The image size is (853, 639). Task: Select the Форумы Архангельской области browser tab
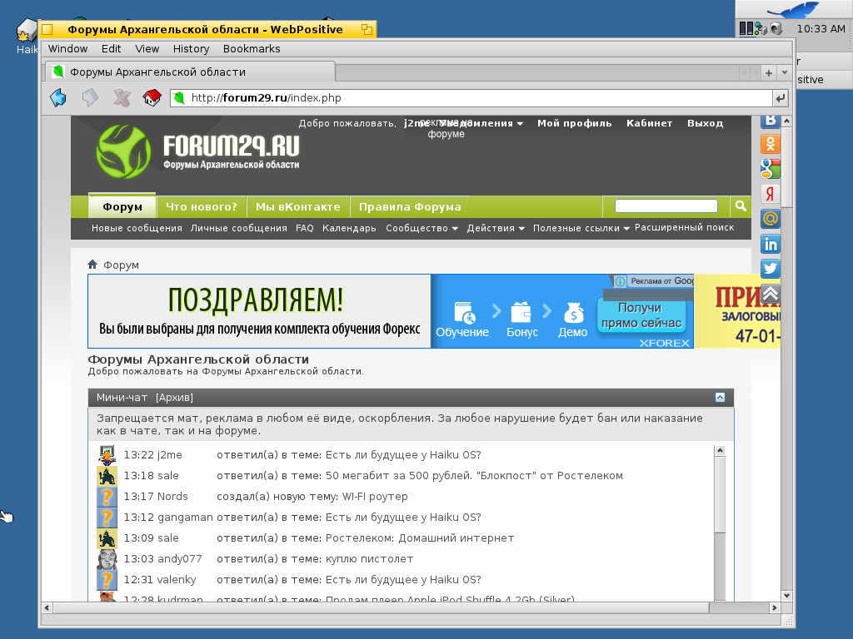(x=190, y=72)
